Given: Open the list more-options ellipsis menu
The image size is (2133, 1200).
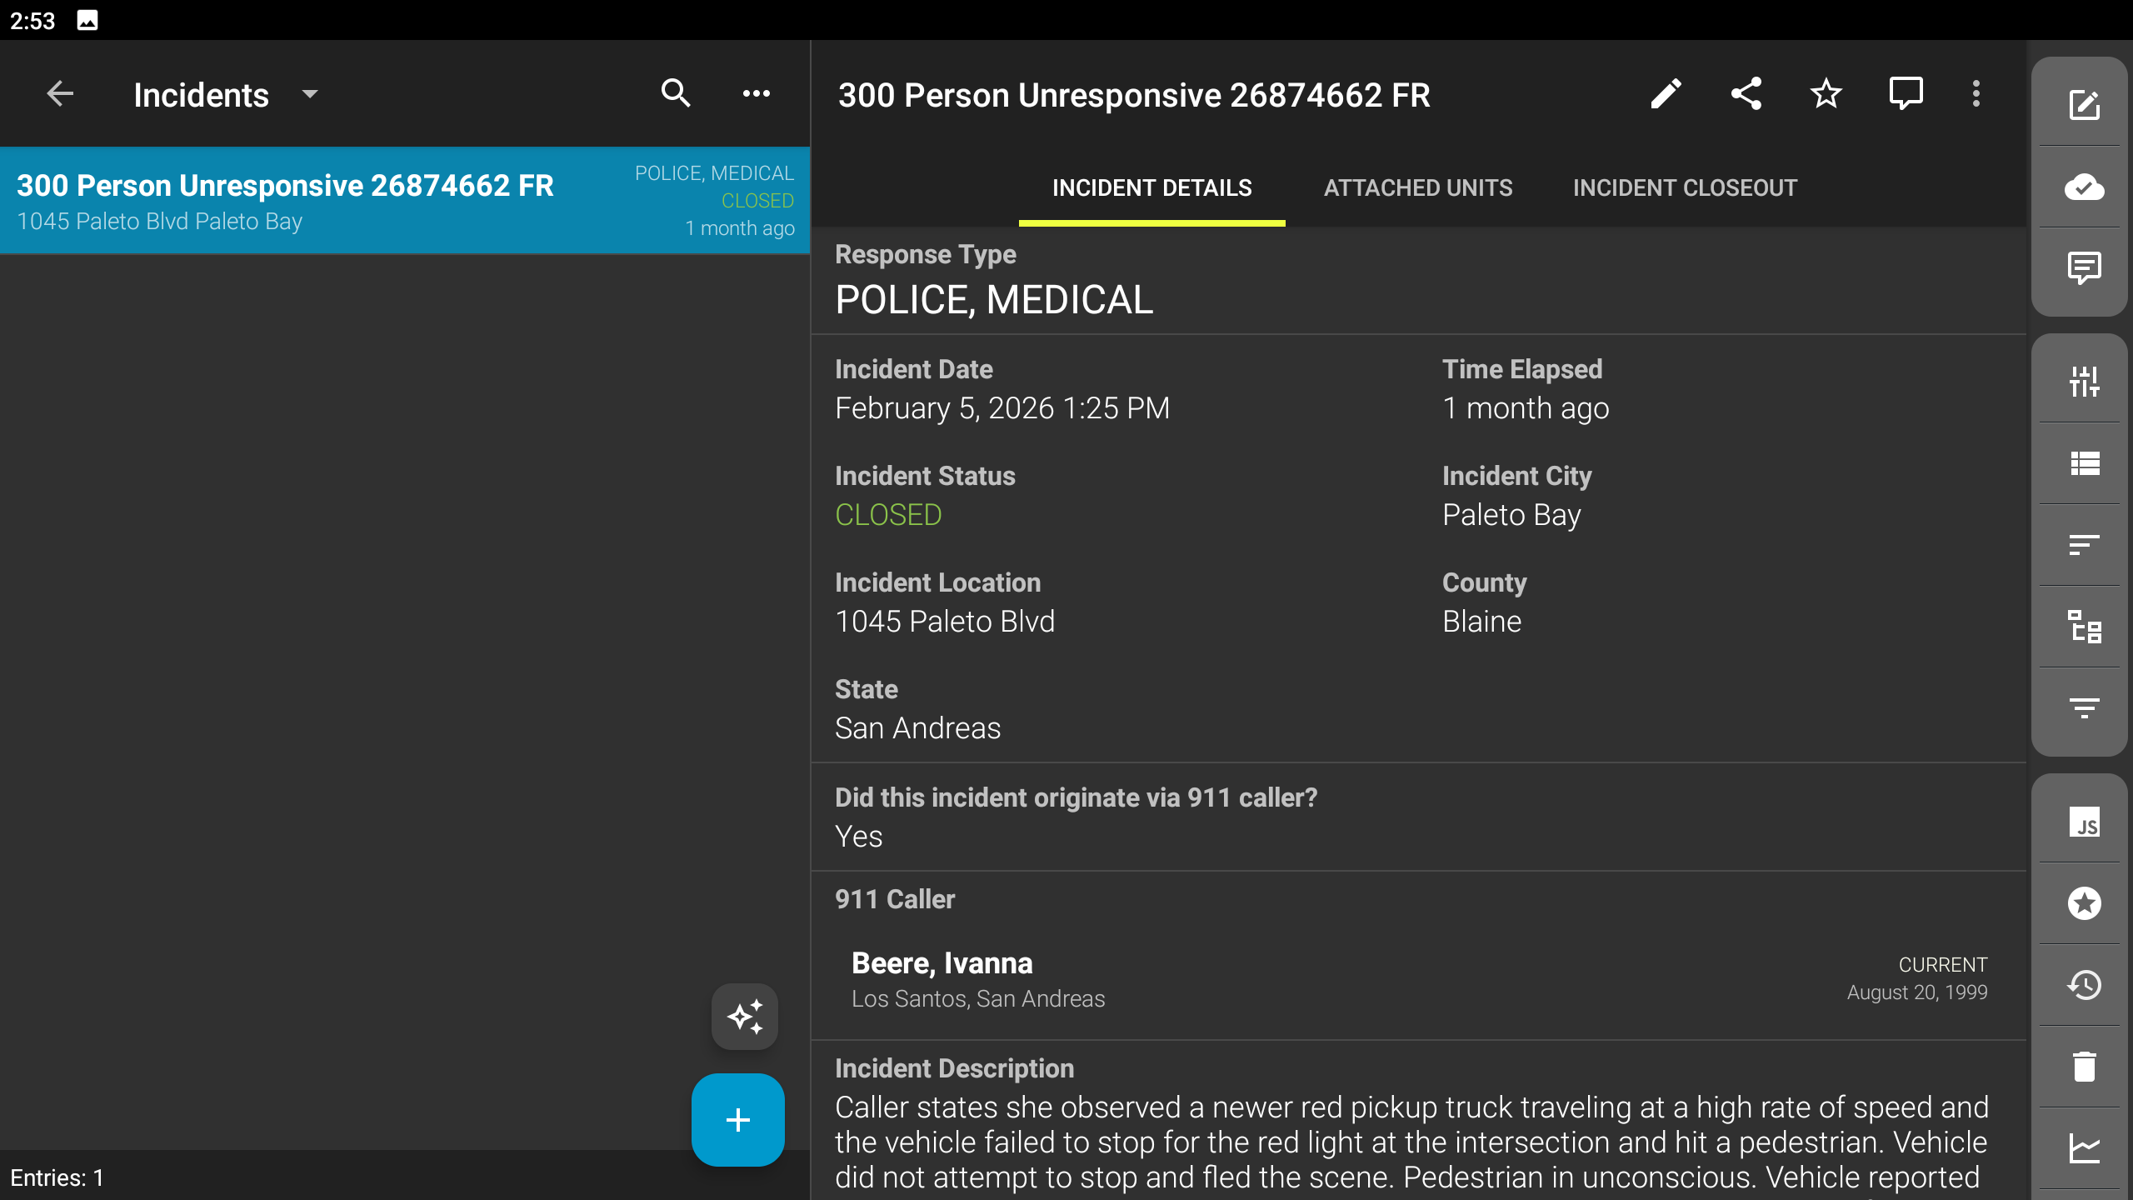Looking at the screenshot, I should (x=756, y=94).
